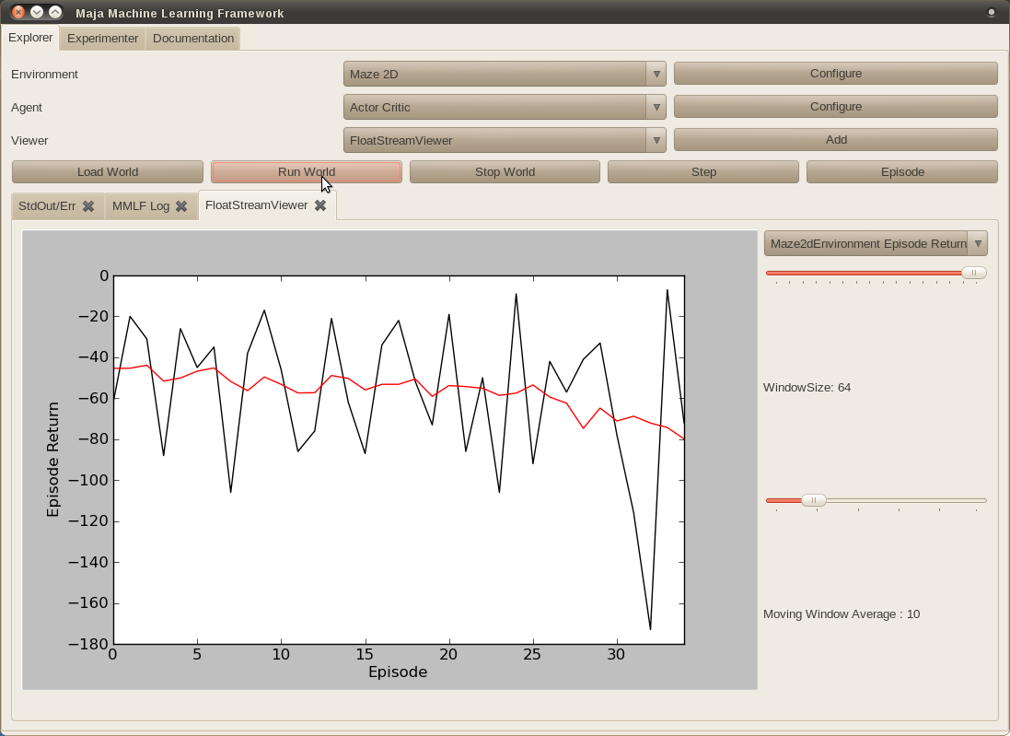Select the Explorer tab

coord(30,38)
